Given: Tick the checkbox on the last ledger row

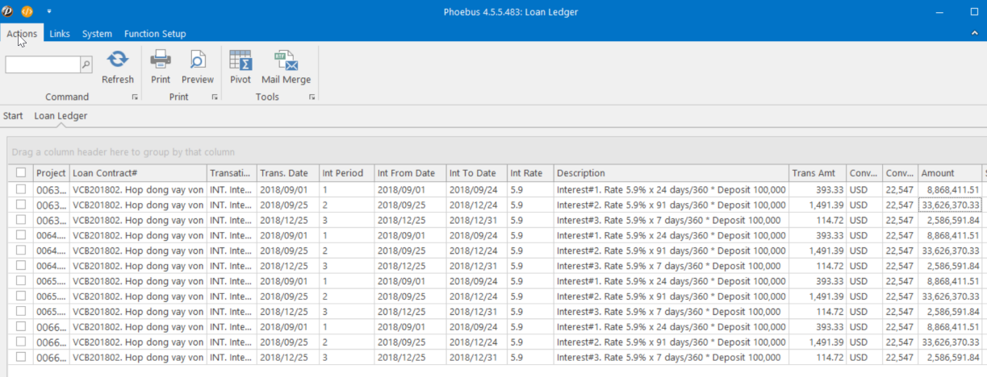Looking at the screenshot, I should point(21,357).
